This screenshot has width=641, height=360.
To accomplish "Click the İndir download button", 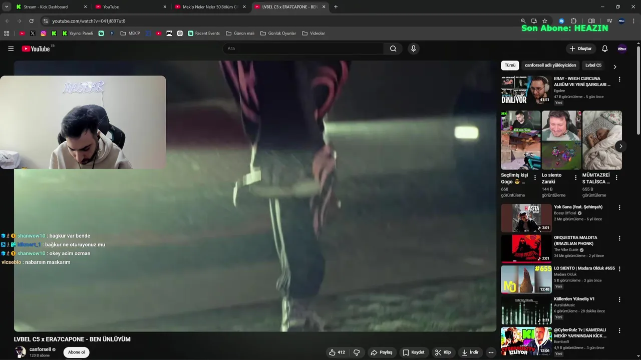I will click(x=470, y=352).
